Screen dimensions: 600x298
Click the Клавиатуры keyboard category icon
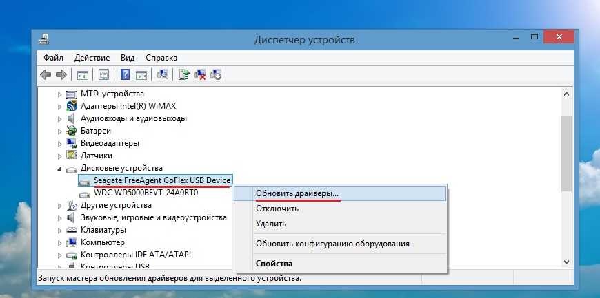(x=72, y=230)
